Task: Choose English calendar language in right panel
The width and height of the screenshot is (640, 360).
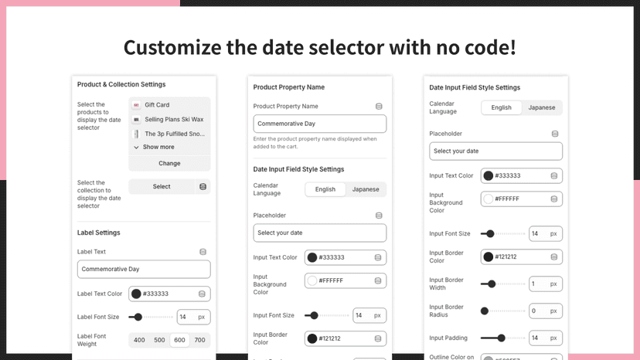Action: tap(501, 107)
